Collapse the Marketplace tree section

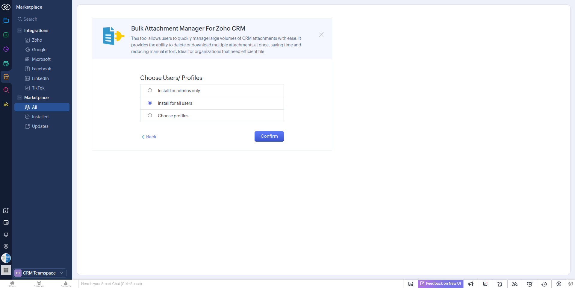19,98
